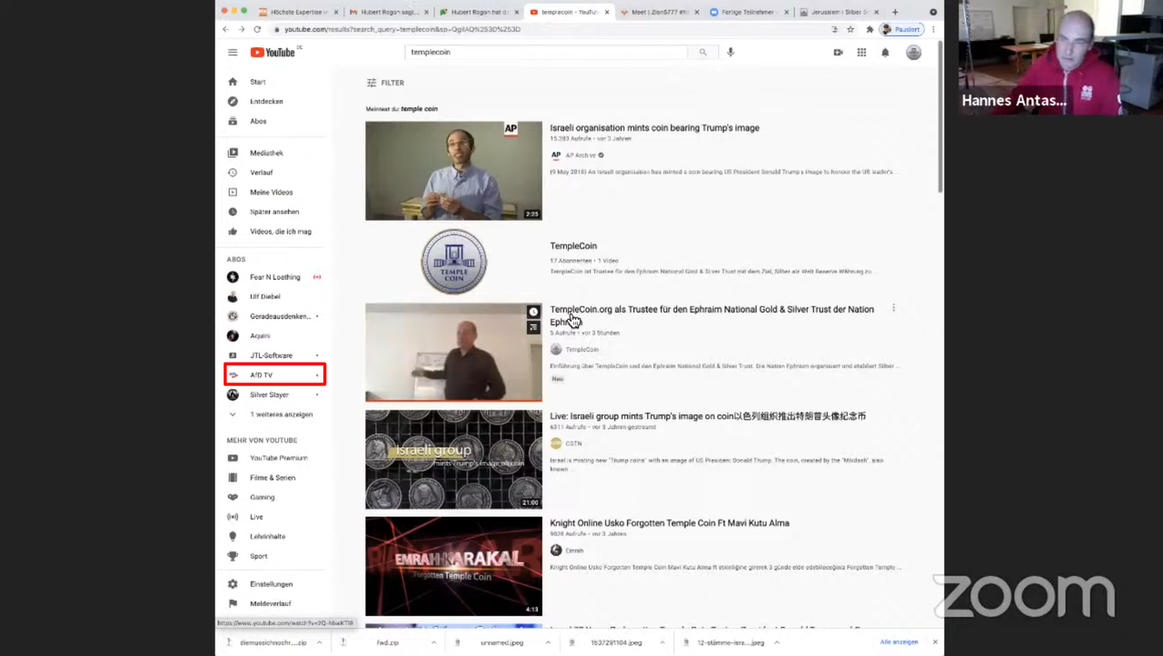Open menu for 1537291104.jpeg download
This screenshot has width=1163, height=656.
[x=662, y=642]
